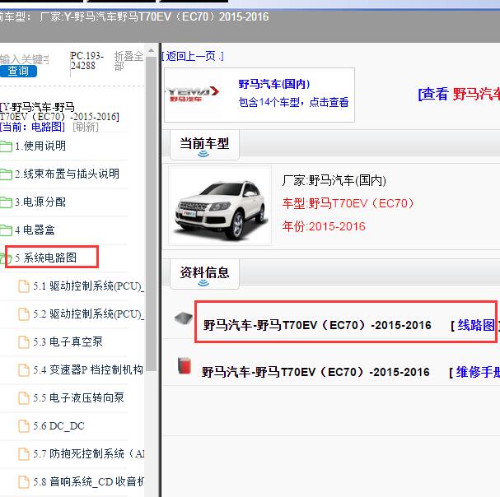Open 5.5 电子液压转向泵 document
500x497 pixels.
coord(78,398)
